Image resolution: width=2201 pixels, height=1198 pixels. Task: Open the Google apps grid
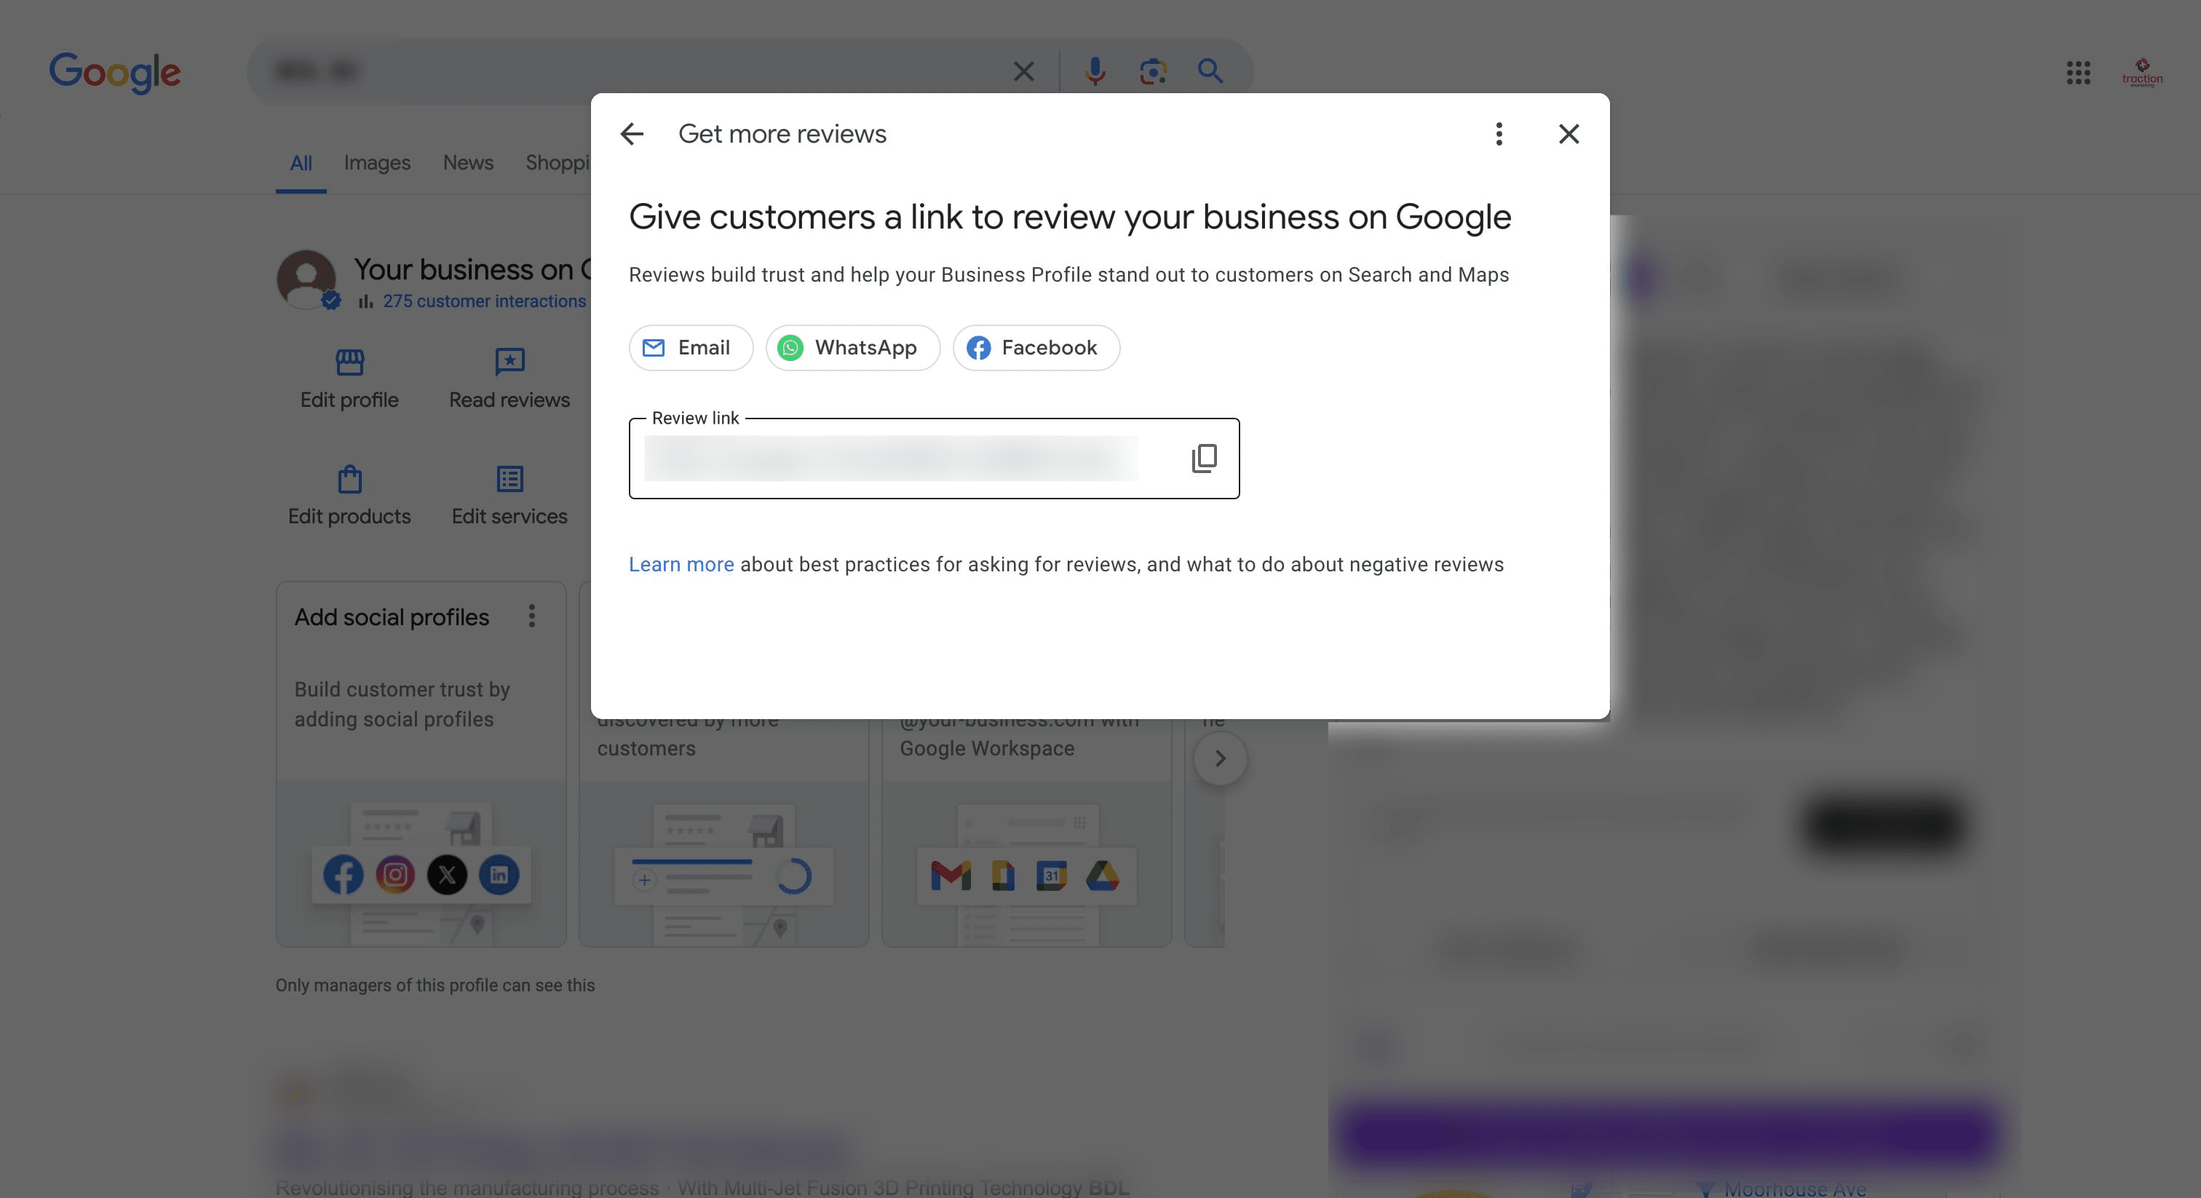[2079, 74]
